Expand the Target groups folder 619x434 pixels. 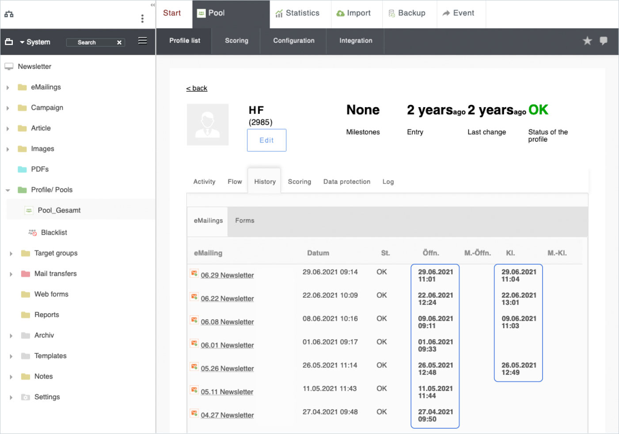pyautogui.click(x=11, y=254)
